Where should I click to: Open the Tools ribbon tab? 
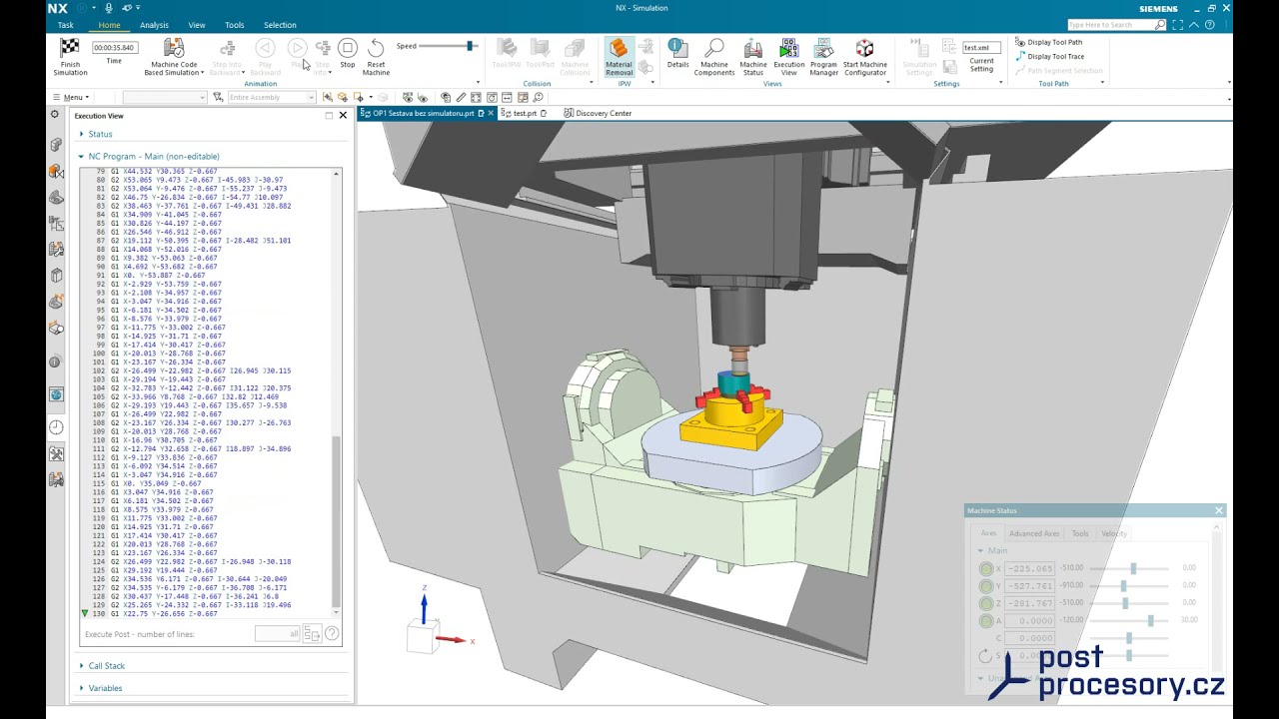[234, 25]
